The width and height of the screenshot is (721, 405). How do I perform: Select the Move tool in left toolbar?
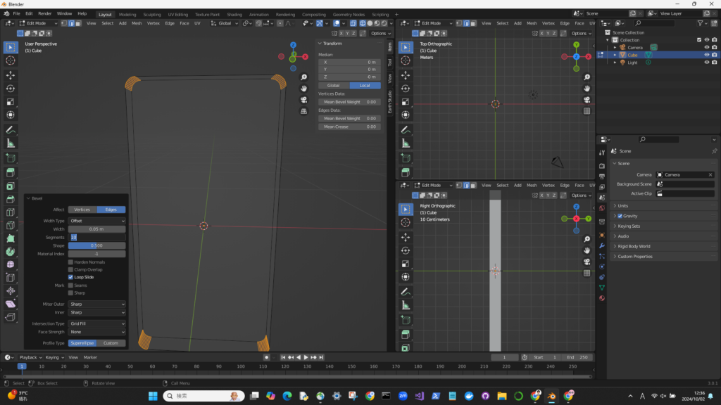(x=11, y=75)
